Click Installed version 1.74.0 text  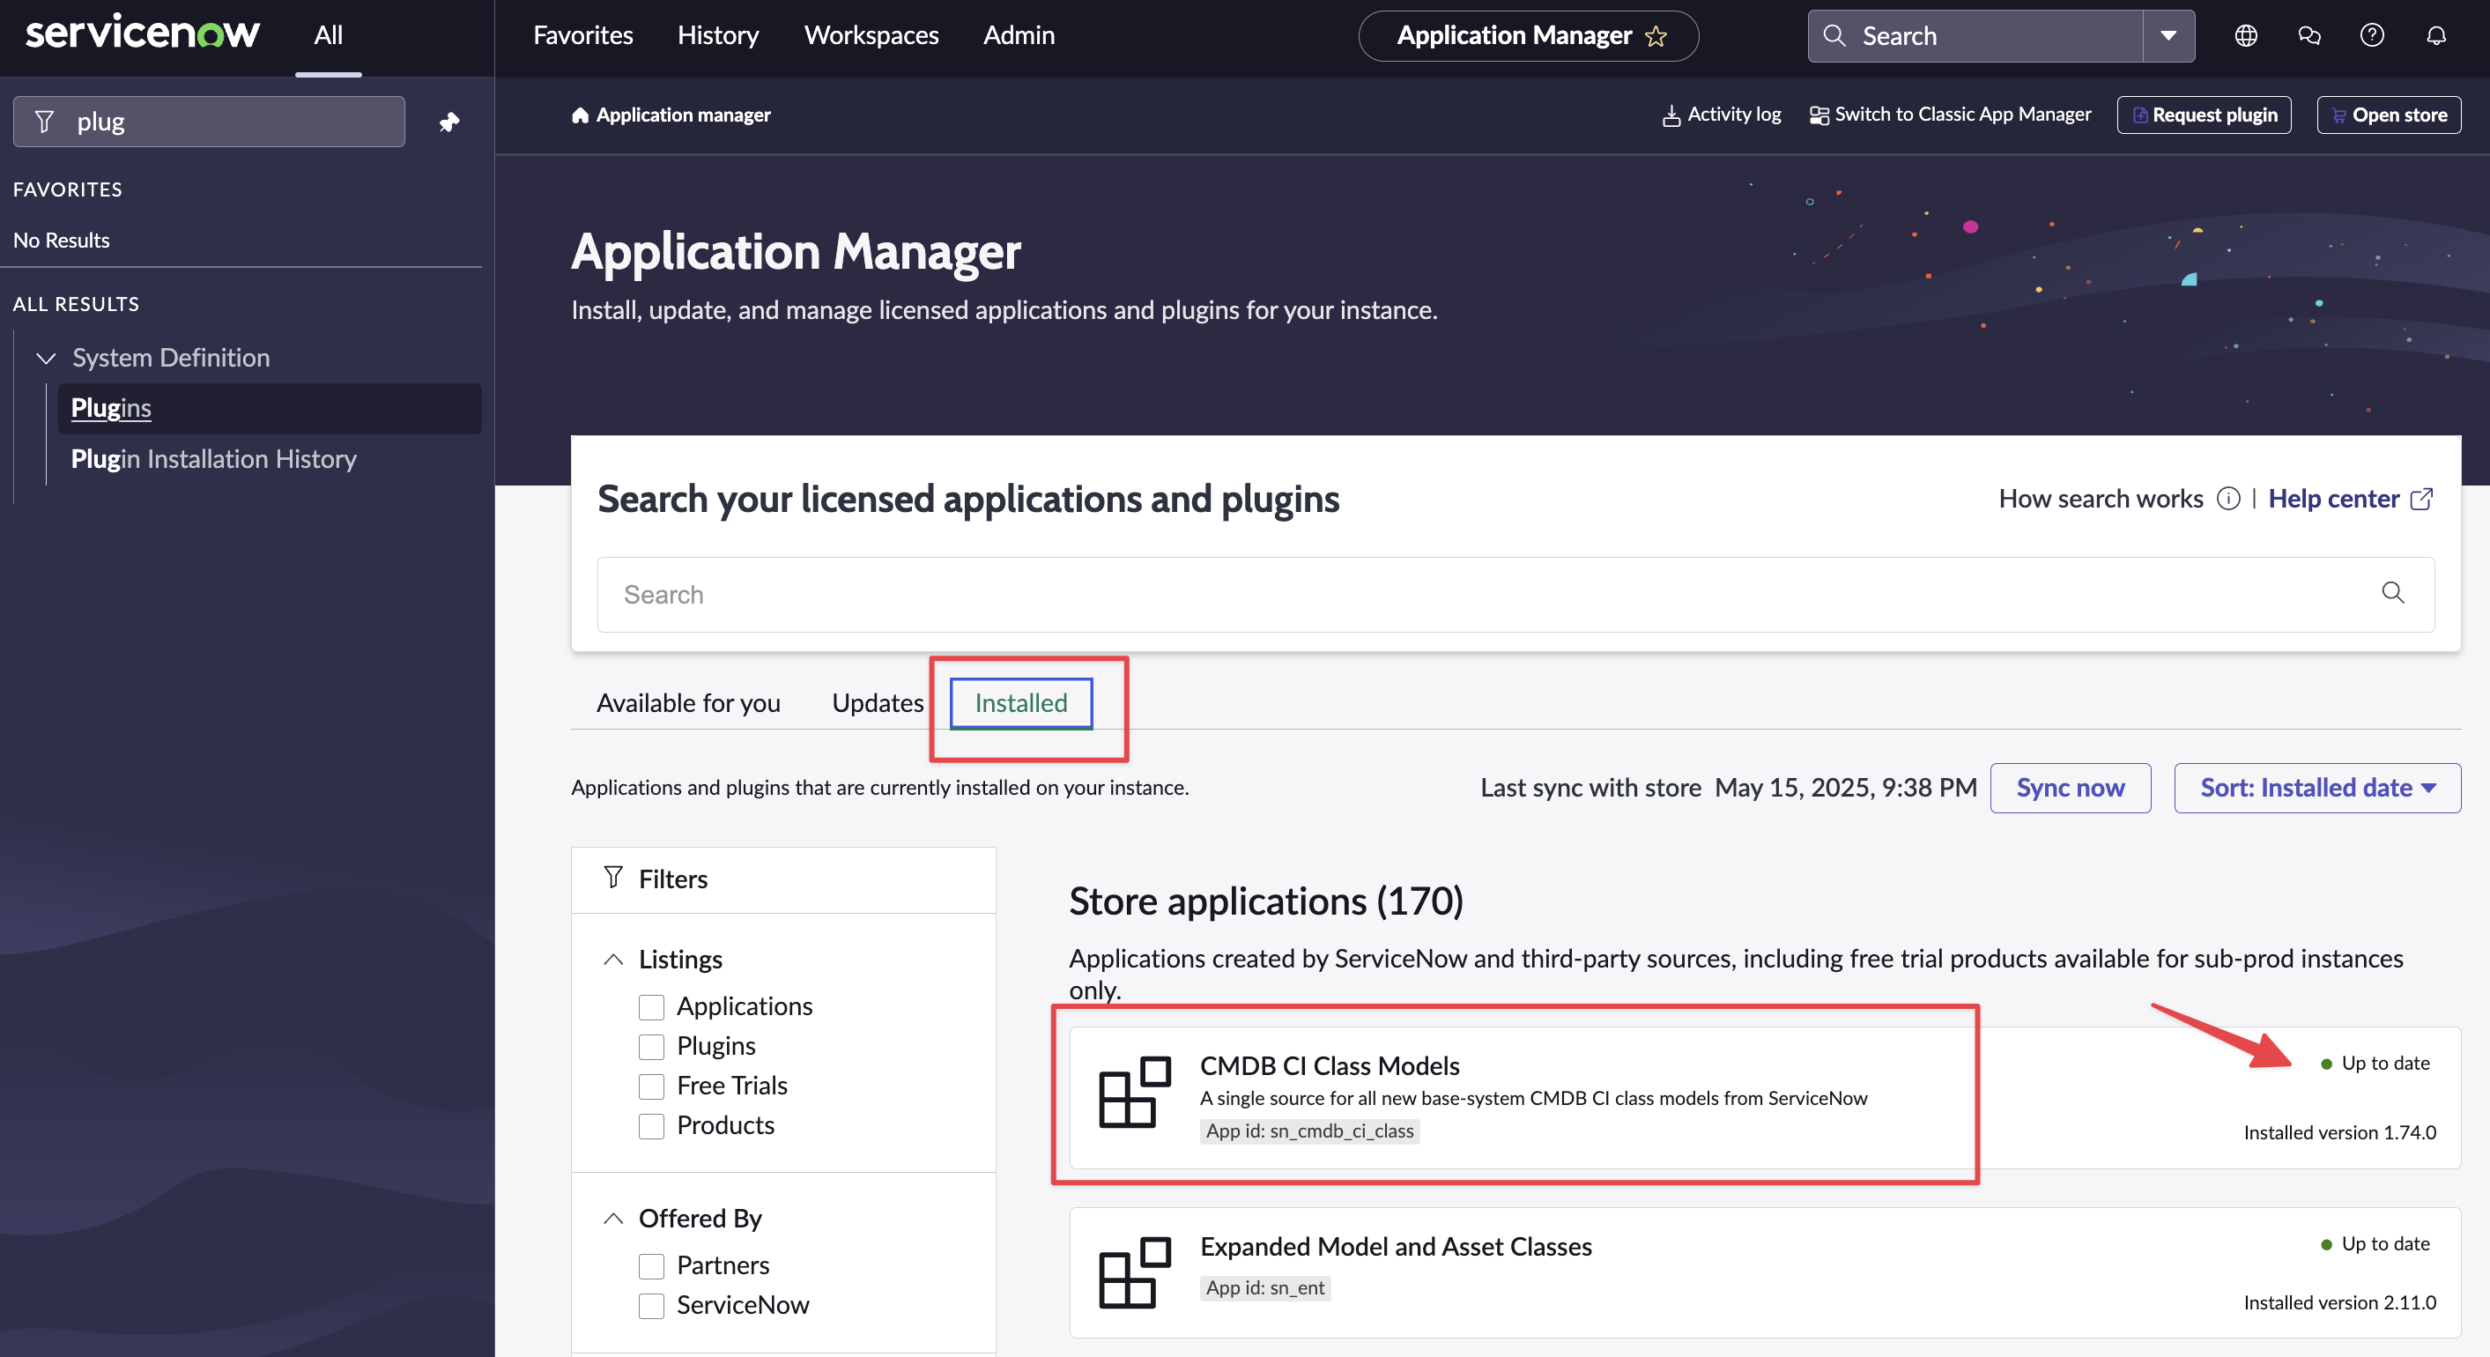(x=2339, y=1131)
